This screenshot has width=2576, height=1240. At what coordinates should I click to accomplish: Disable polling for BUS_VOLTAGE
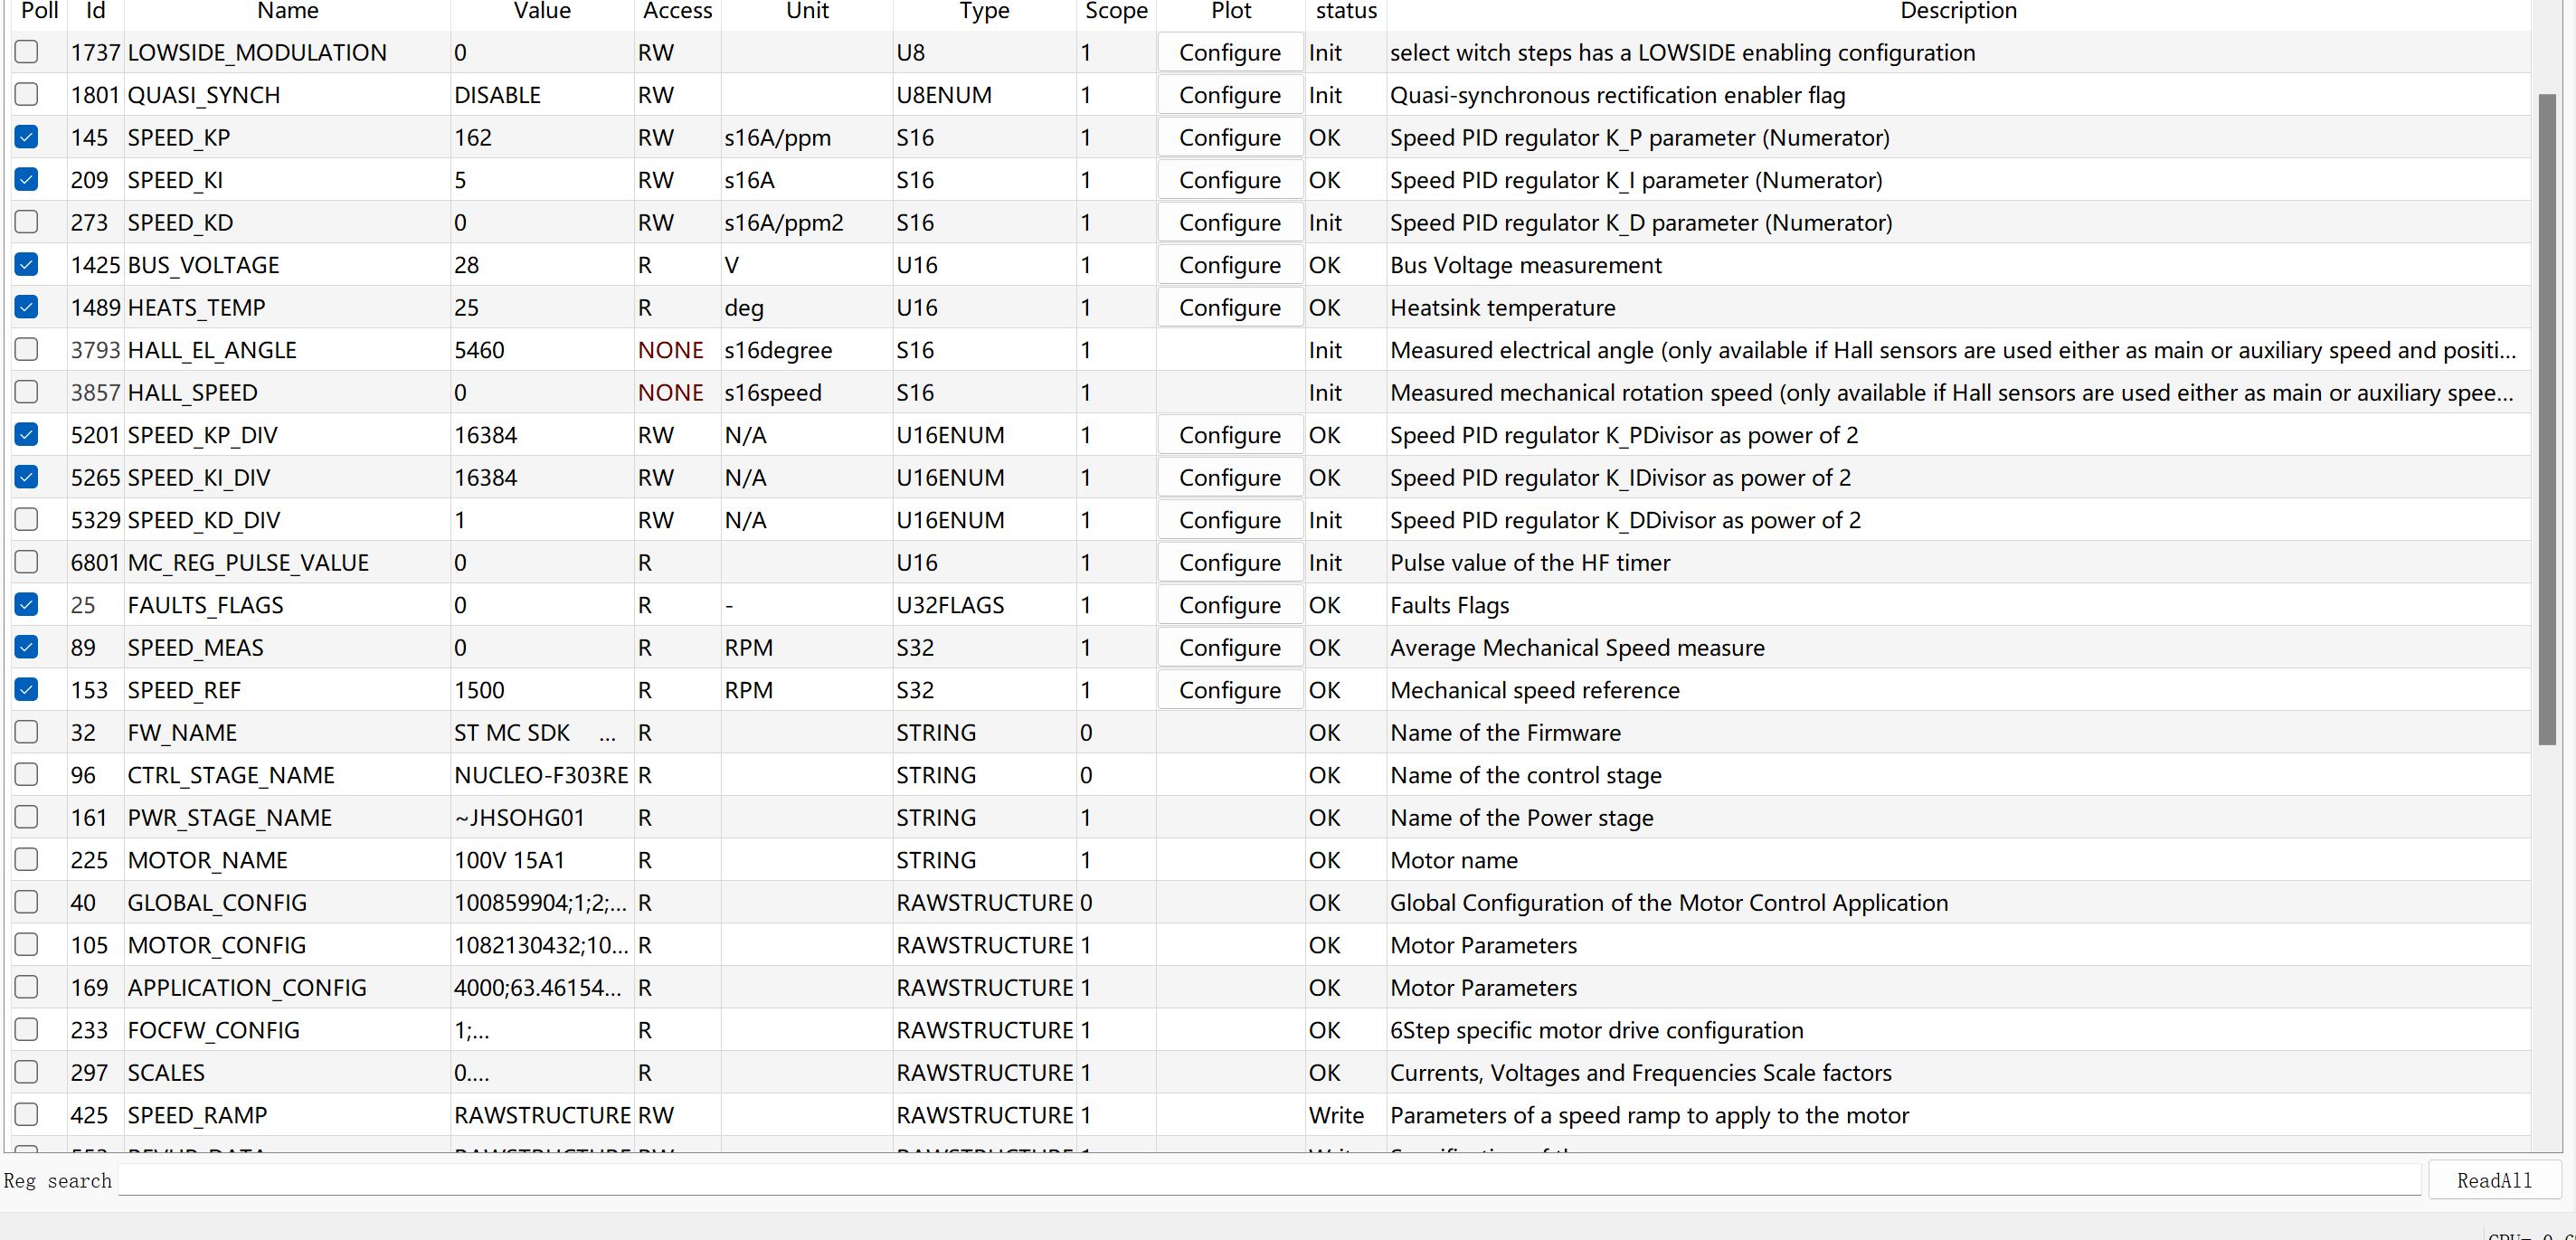(27, 265)
